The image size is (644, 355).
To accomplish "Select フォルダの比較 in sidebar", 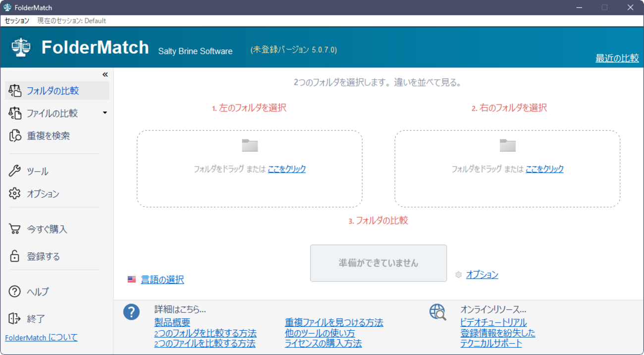I will tap(57, 91).
